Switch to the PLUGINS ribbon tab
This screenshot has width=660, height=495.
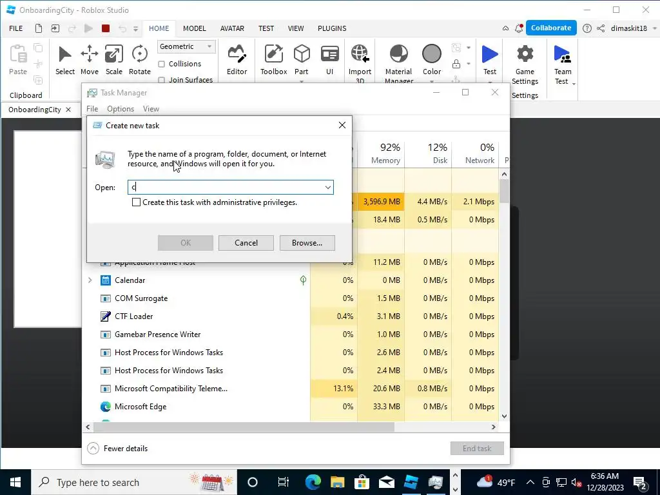pos(332,28)
